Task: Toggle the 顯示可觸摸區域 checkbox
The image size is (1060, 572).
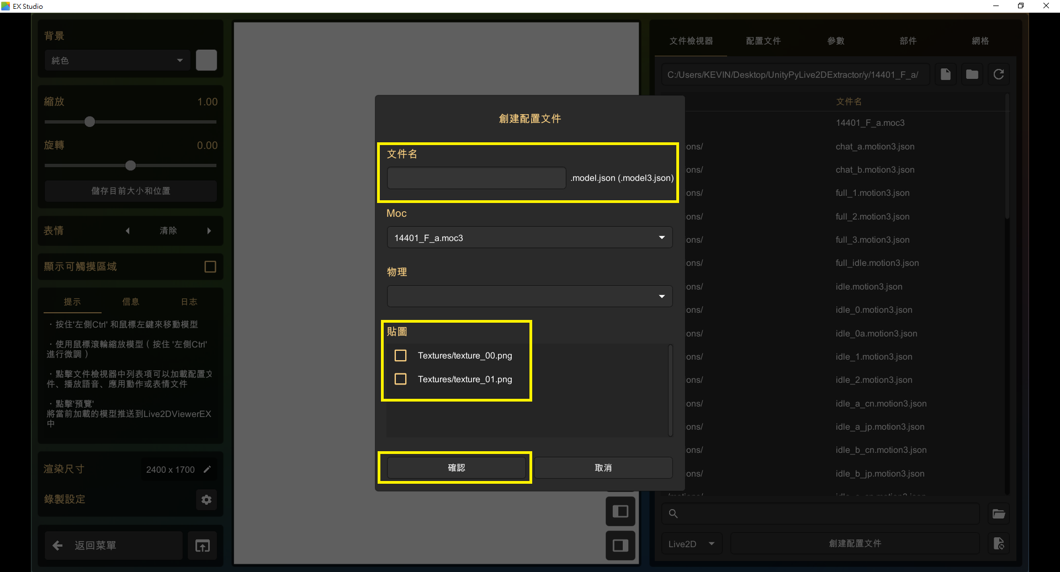Action: [210, 266]
